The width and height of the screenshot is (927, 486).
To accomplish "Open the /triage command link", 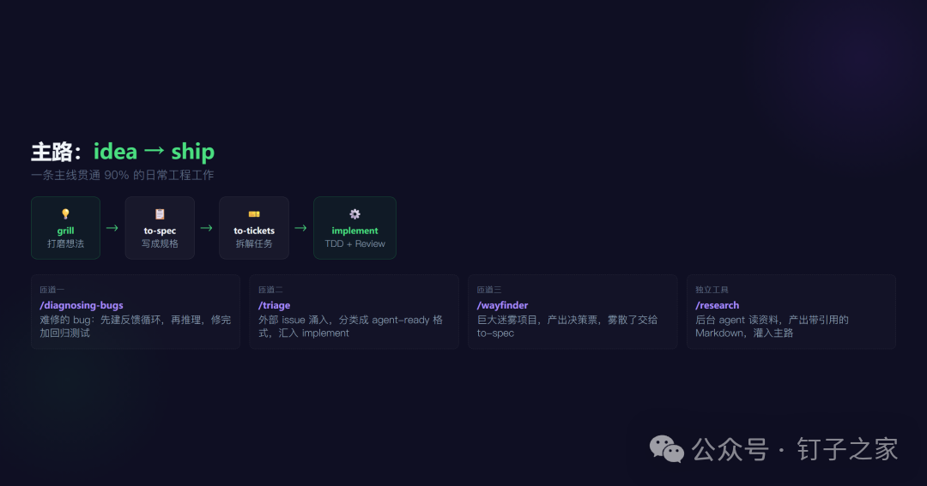I will 275,305.
